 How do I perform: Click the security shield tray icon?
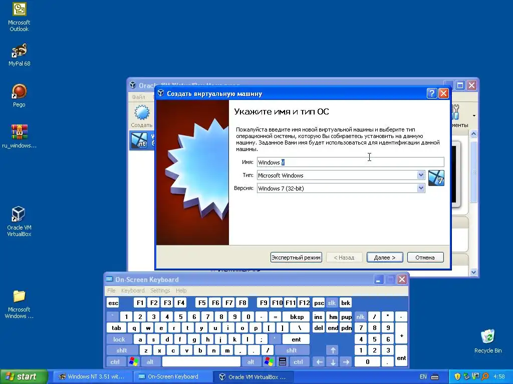click(457, 377)
